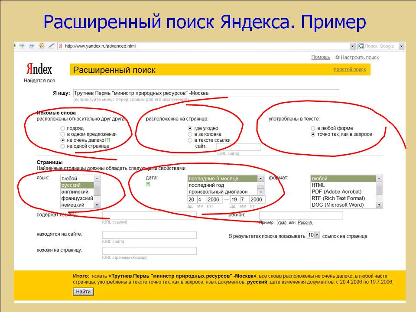Click the Урал region example link

tap(282, 223)
